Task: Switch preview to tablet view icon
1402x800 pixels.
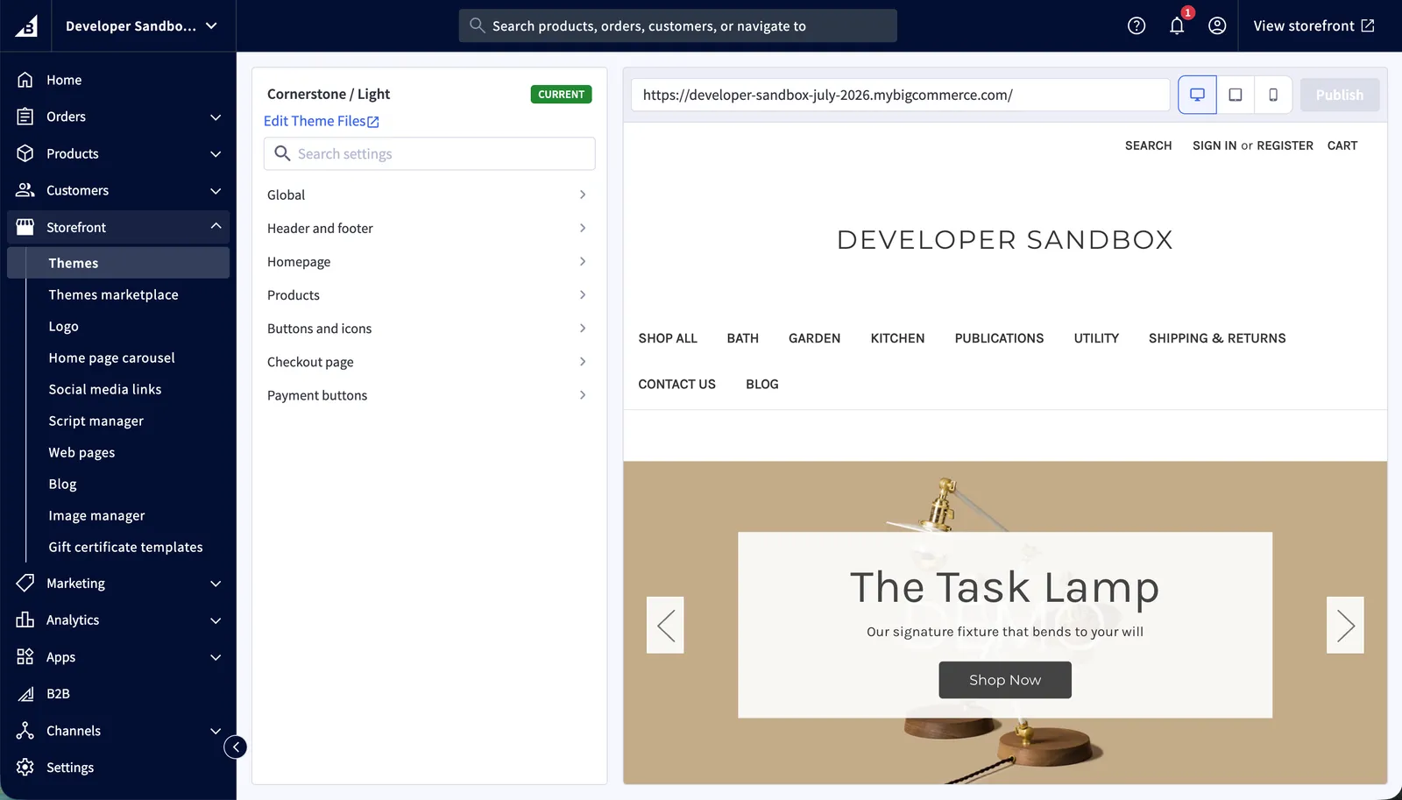Action: [1236, 95]
